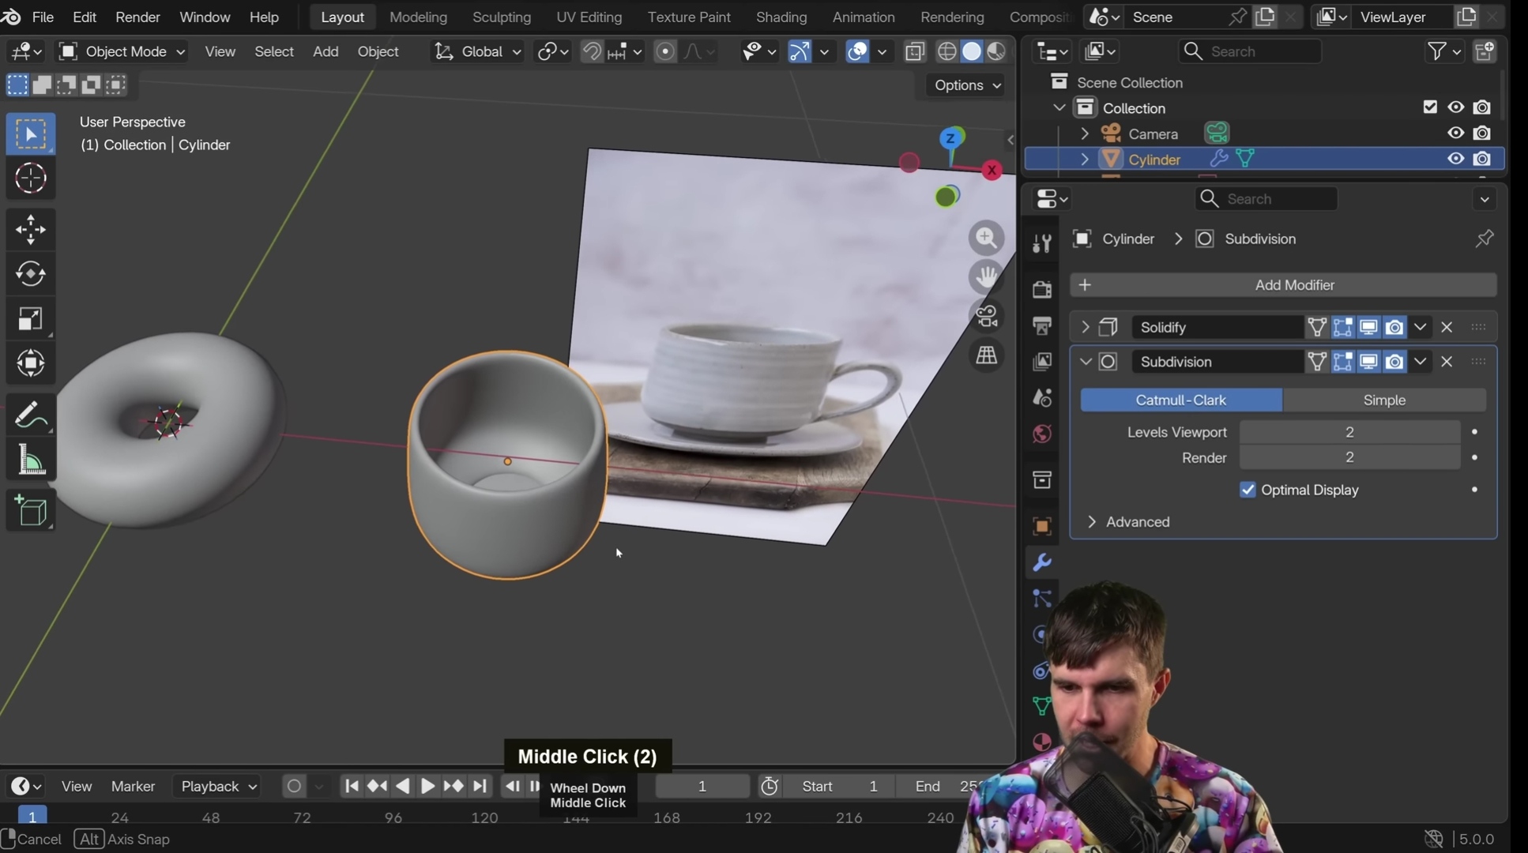
Task: Pick the Scale tool
Action: coord(30,319)
